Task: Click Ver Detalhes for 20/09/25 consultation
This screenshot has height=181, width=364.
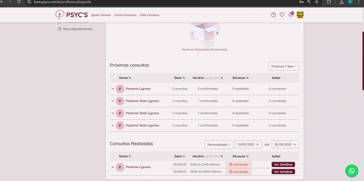Action: pyautogui.click(x=283, y=165)
